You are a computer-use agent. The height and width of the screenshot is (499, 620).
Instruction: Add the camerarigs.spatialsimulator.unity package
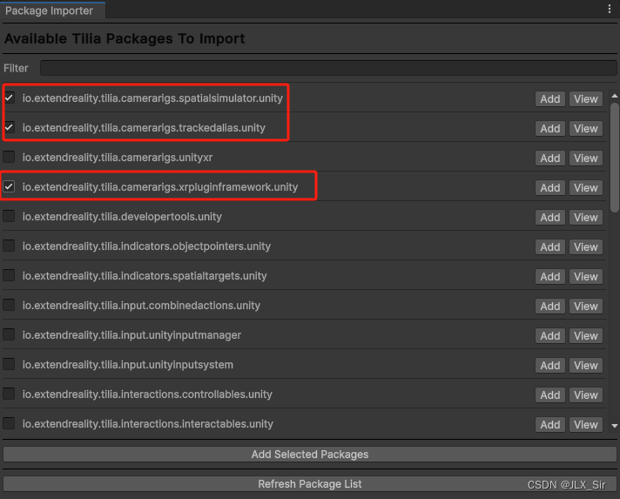pyautogui.click(x=550, y=99)
